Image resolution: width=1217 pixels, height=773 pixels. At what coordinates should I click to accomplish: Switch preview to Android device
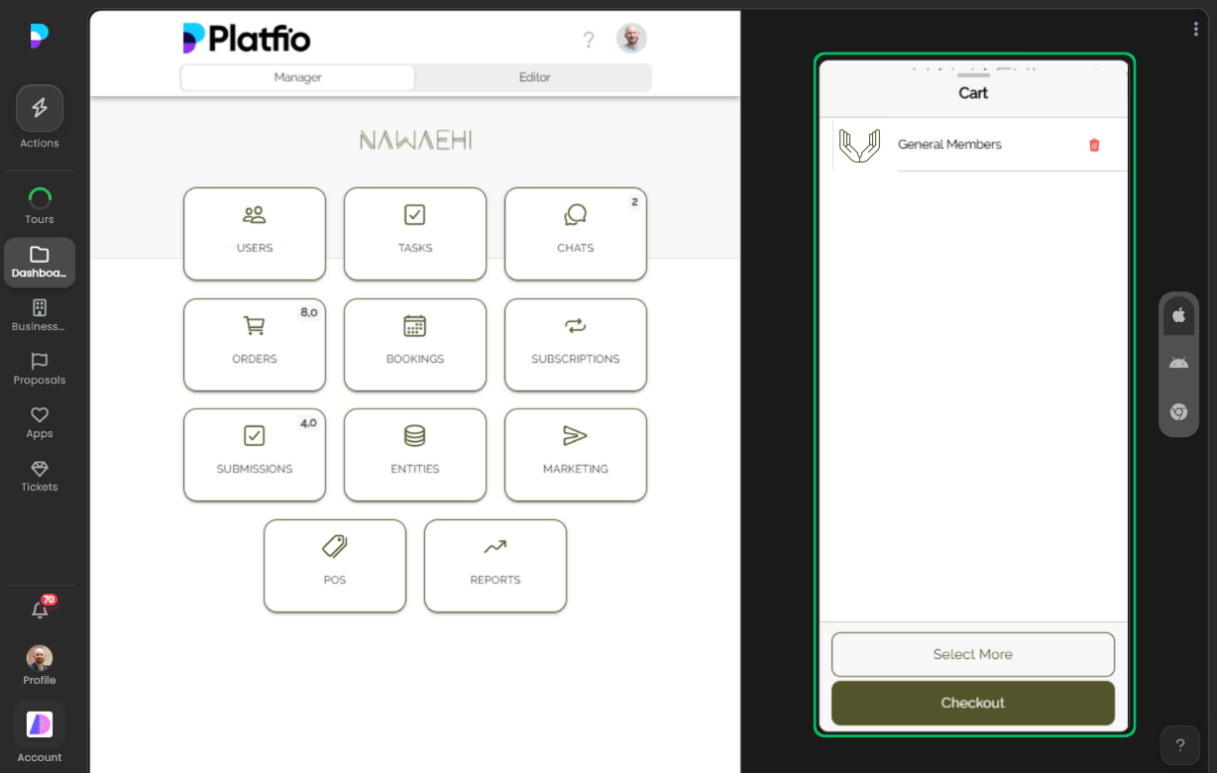pyautogui.click(x=1178, y=363)
